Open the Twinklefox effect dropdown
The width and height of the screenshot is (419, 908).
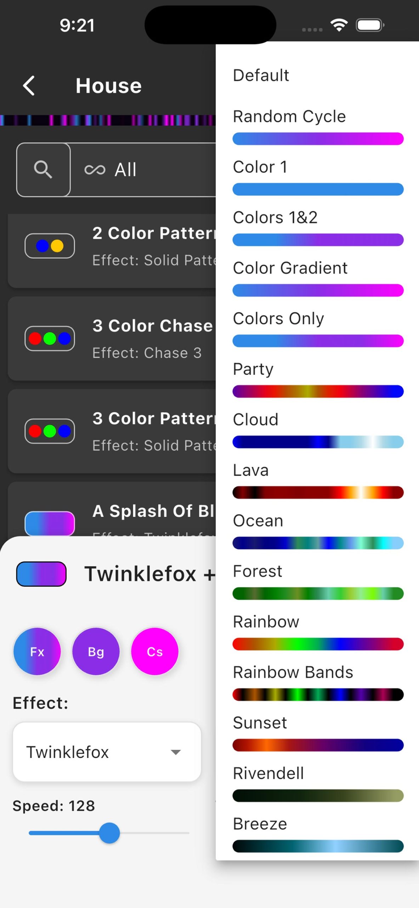coord(107,752)
